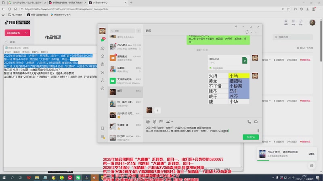This screenshot has width=323, height=181.
Task: Open send-file folder icon in chat toolbar
Action: (x=161, y=122)
